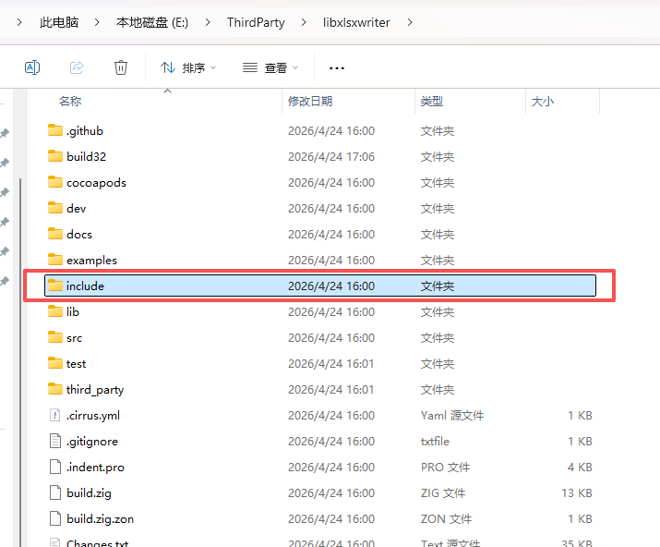Image resolution: width=660 pixels, height=547 pixels.
Task: Select the docs folder icon
Action: coord(55,234)
